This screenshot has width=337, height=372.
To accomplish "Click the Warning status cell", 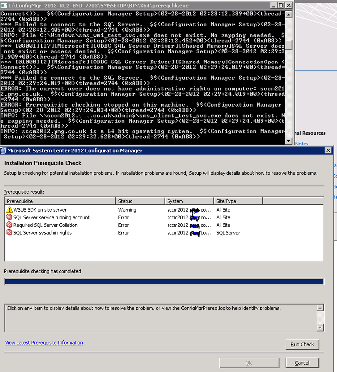I will pyautogui.click(x=127, y=210).
